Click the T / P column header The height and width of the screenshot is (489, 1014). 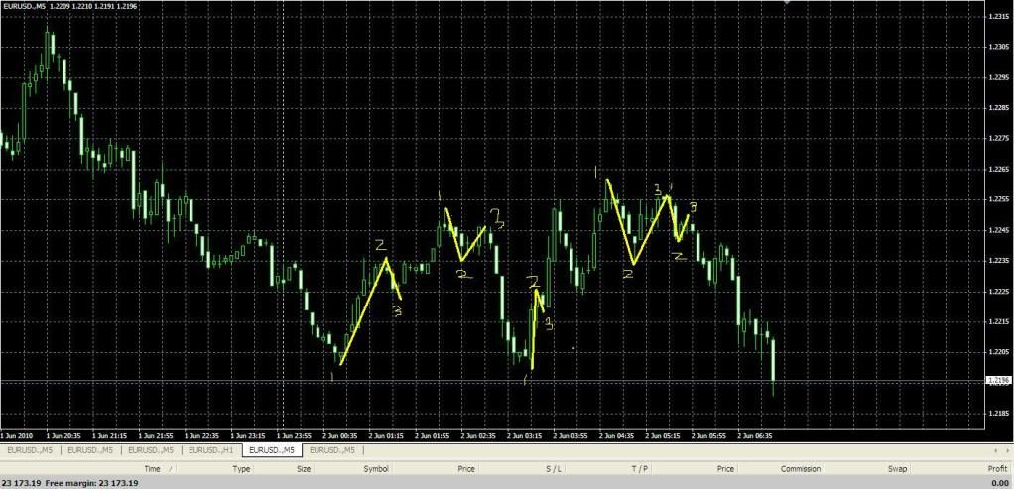[640, 468]
